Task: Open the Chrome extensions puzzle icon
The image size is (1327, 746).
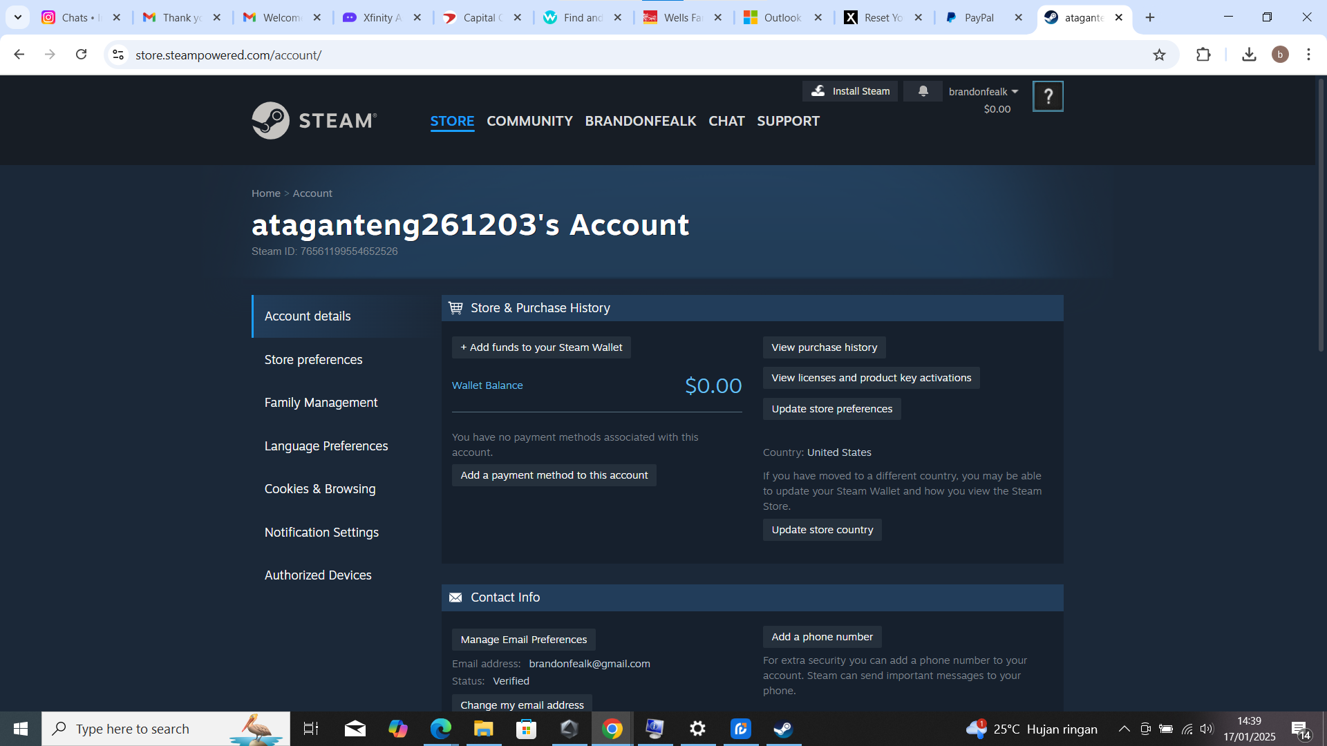Action: click(x=1203, y=55)
